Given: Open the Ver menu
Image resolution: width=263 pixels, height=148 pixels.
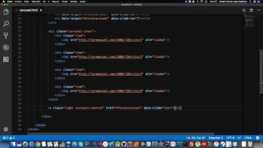Looking at the screenshot, I should (44, 2).
